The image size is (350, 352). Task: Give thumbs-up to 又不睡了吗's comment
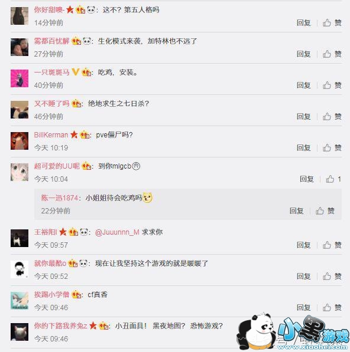tap(332, 116)
